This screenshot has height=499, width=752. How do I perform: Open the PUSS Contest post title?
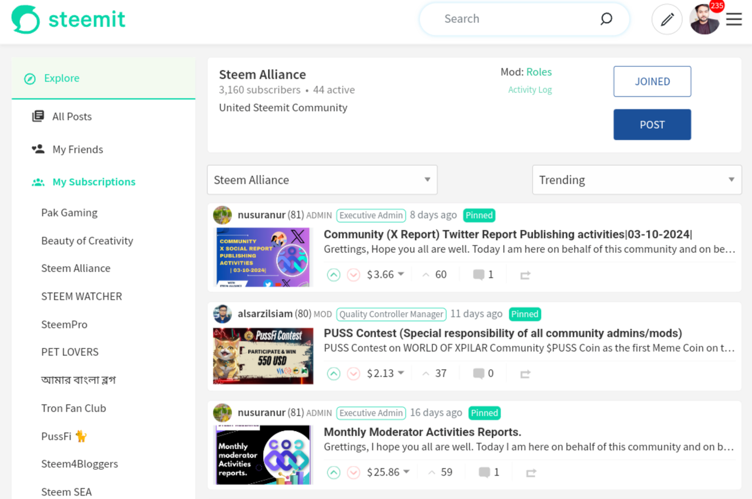[503, 333]
